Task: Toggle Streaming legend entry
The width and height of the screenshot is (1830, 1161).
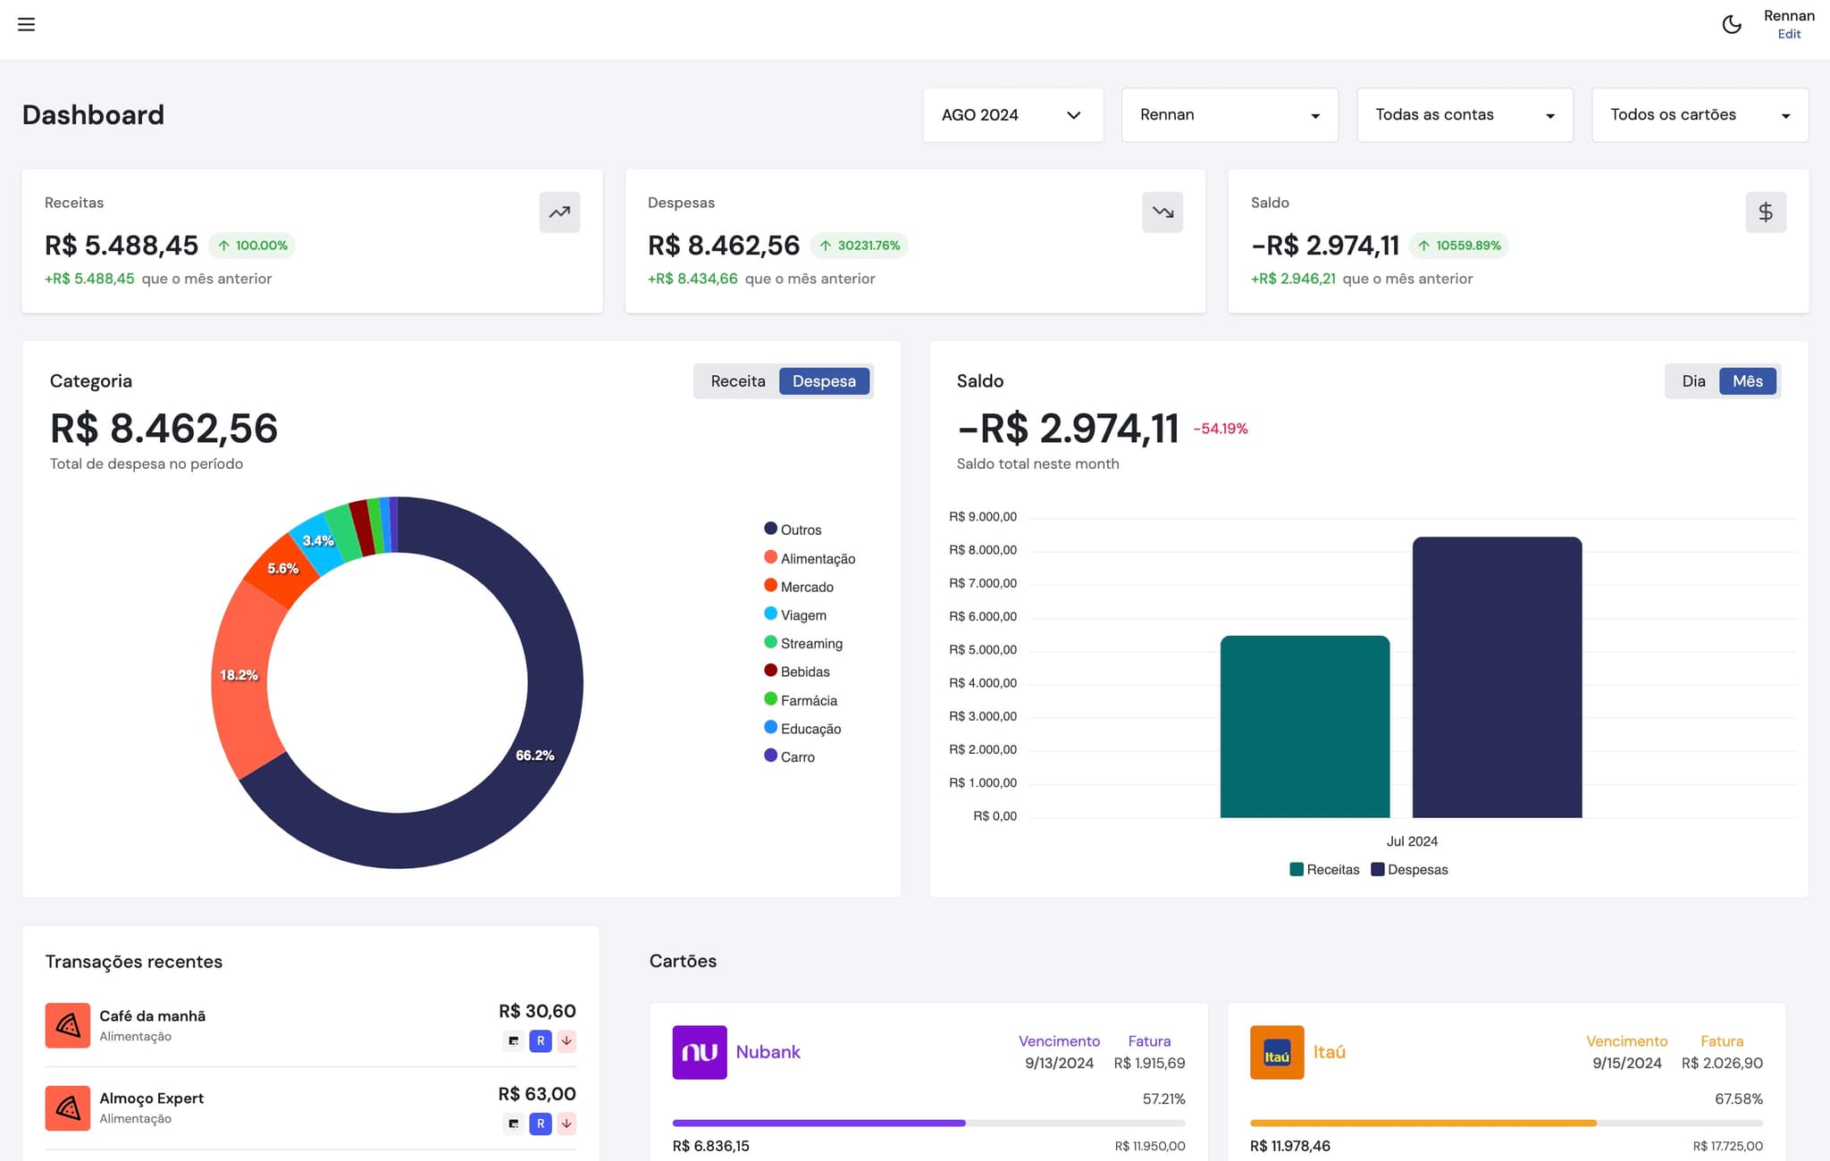Action: coord(803,643)
